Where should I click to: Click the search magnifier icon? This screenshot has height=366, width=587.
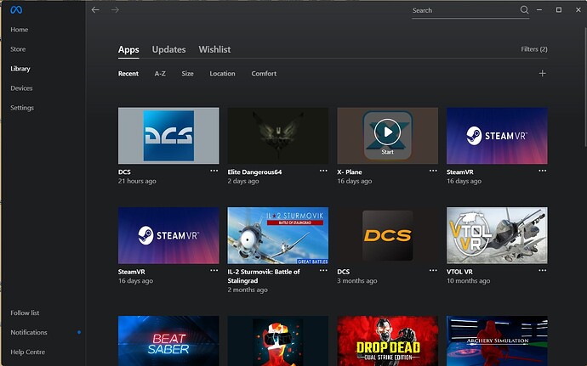(x=524, y=10)
